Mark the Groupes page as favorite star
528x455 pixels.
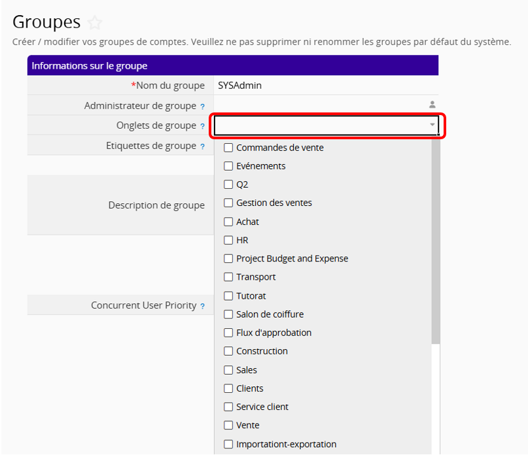95,23
